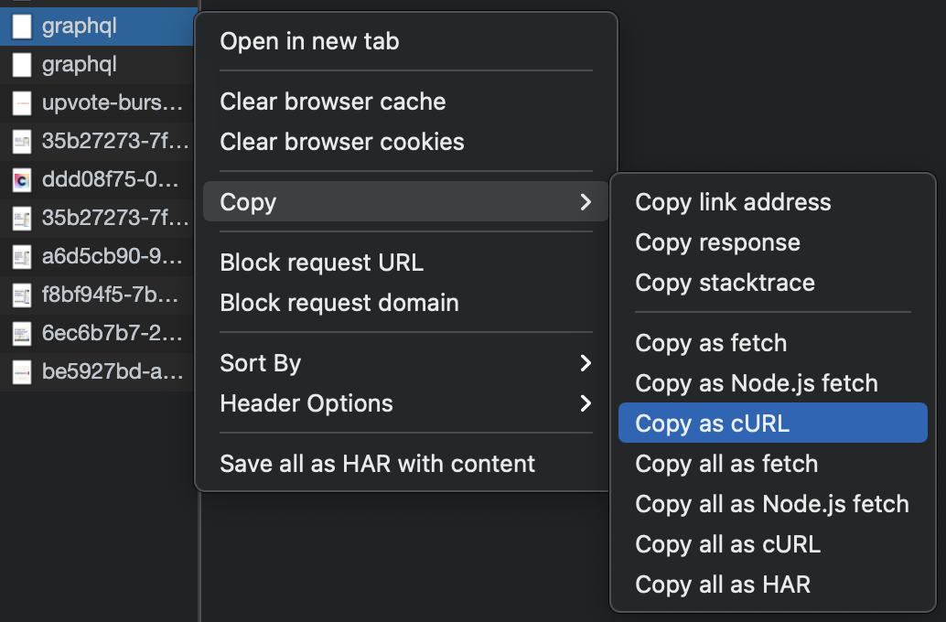The image size is (946, 622).
Task: Save all requests as HAR with content
Action: [x=377, y=464]
